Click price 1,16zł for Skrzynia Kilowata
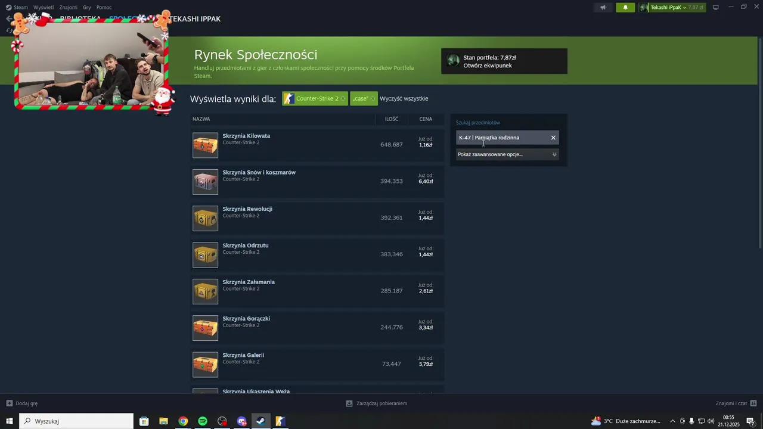 point(426,145)
